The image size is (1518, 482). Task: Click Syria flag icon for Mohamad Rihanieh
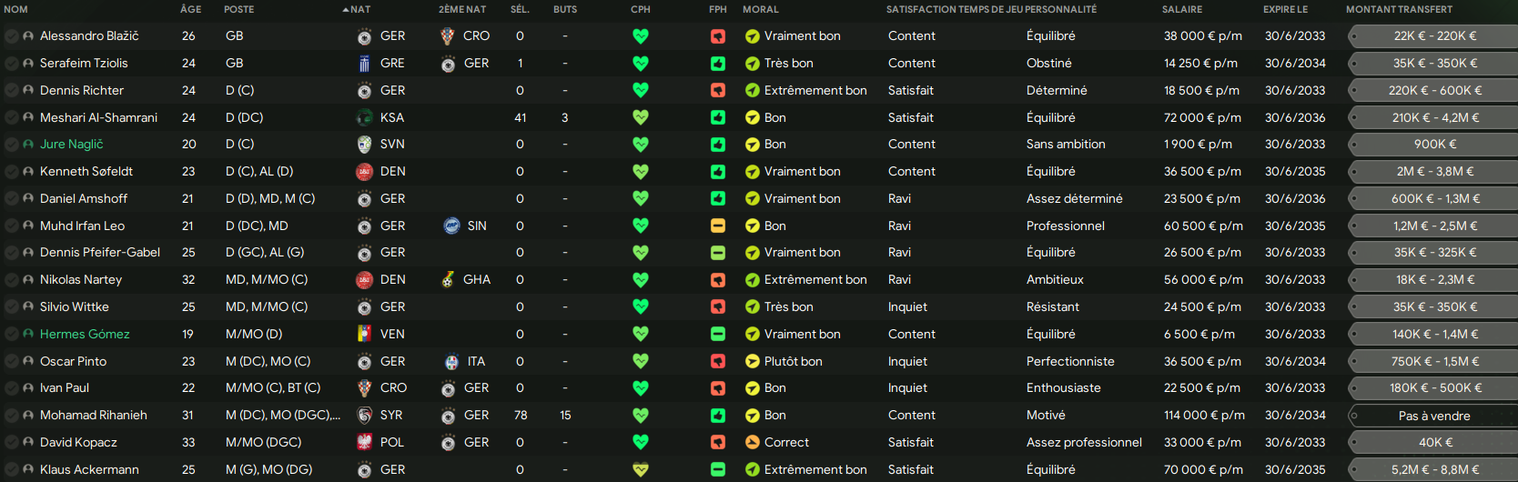pos(364,416)
